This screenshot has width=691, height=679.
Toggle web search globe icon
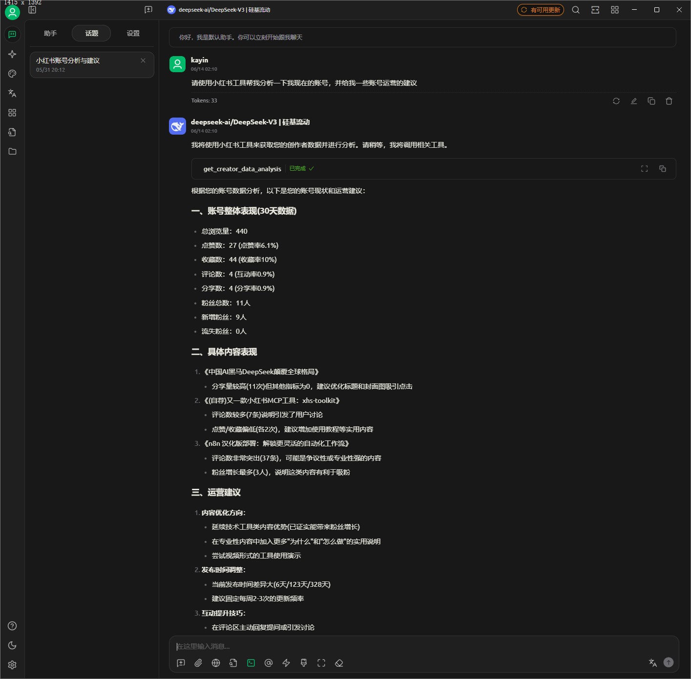pyautogui.click(x=216, y=663)
